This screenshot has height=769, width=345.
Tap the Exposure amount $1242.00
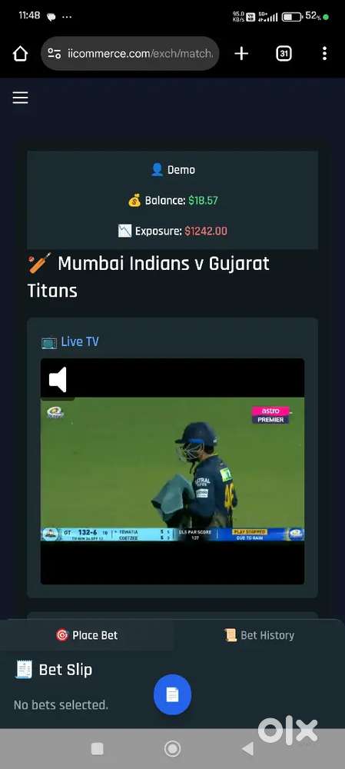coord(206,231)
